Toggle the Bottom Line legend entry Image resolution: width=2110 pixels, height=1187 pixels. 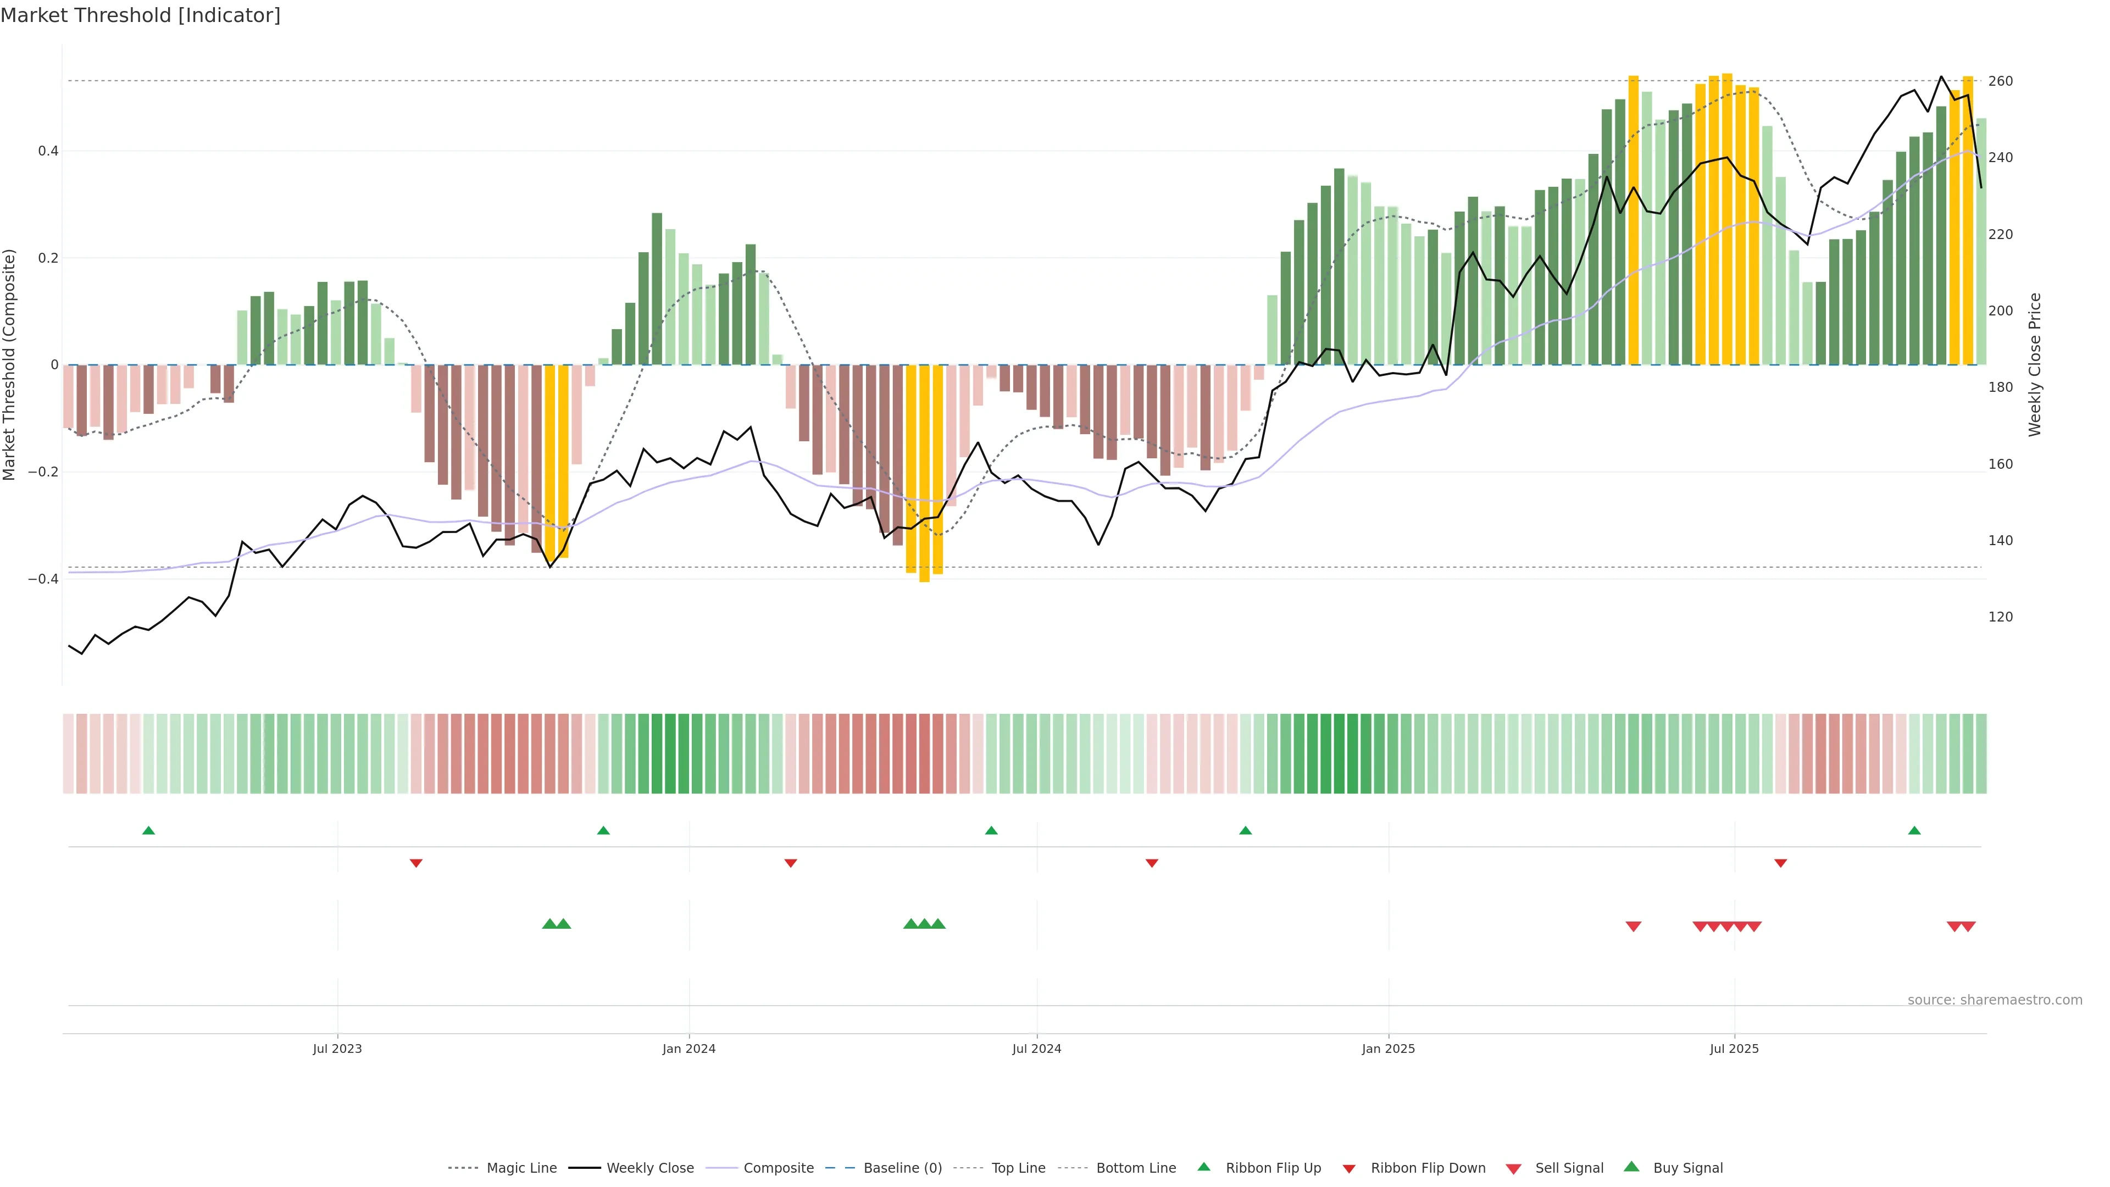pyautogui.click(x=1135, y=1168)
